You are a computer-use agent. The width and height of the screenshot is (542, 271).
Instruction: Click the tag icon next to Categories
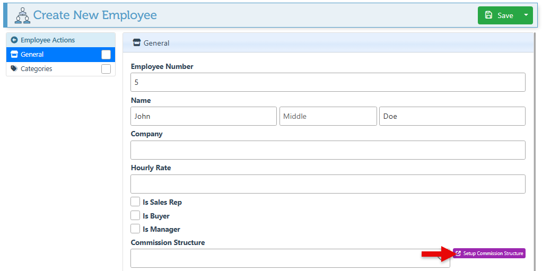pyautogui.click(x=14, y=69)
